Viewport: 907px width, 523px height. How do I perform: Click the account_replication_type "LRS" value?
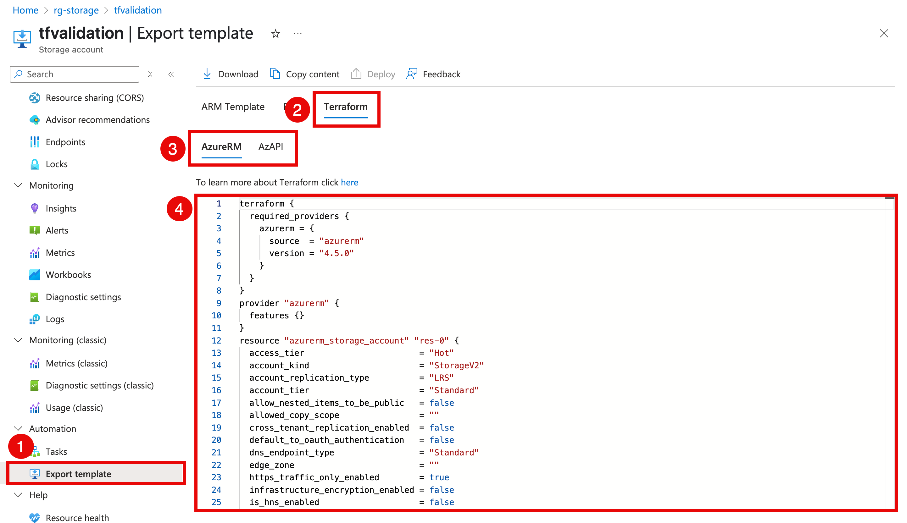point(442,377)
